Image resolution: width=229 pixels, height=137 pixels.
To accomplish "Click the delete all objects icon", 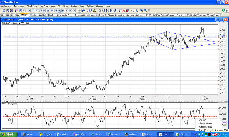I will (128, 11).
